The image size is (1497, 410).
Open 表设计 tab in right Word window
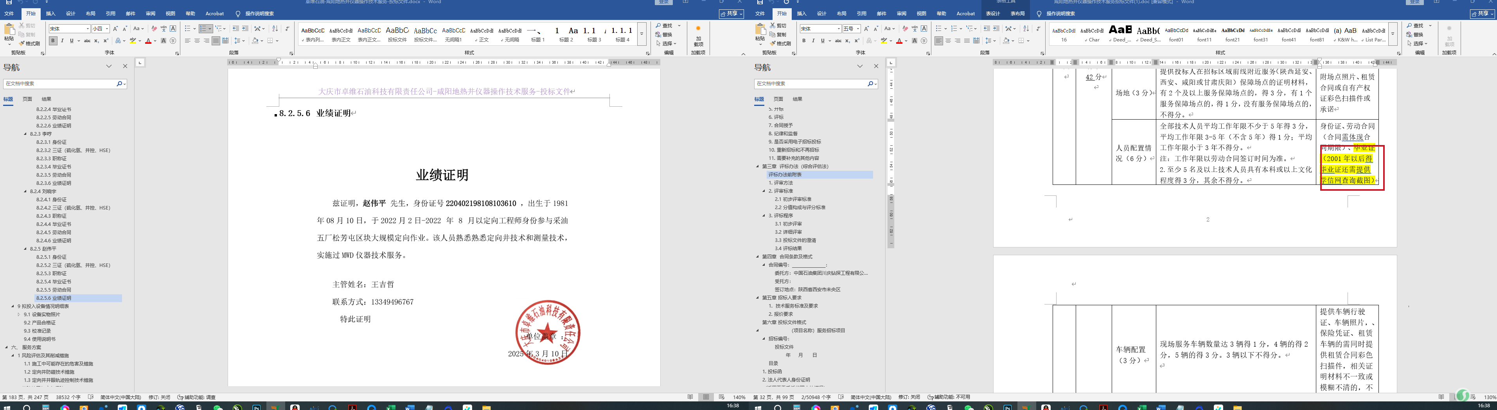pos(993,13)
